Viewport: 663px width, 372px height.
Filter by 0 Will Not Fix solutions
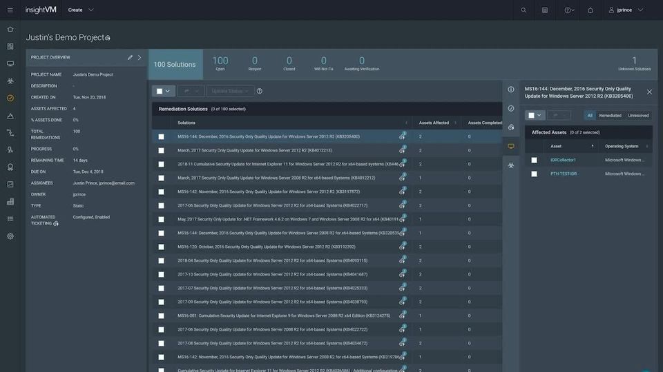point(323,63)
